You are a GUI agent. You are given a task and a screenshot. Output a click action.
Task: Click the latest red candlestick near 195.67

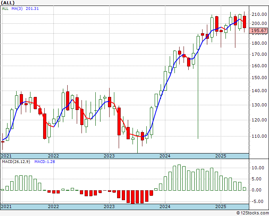tap(244, 22)
